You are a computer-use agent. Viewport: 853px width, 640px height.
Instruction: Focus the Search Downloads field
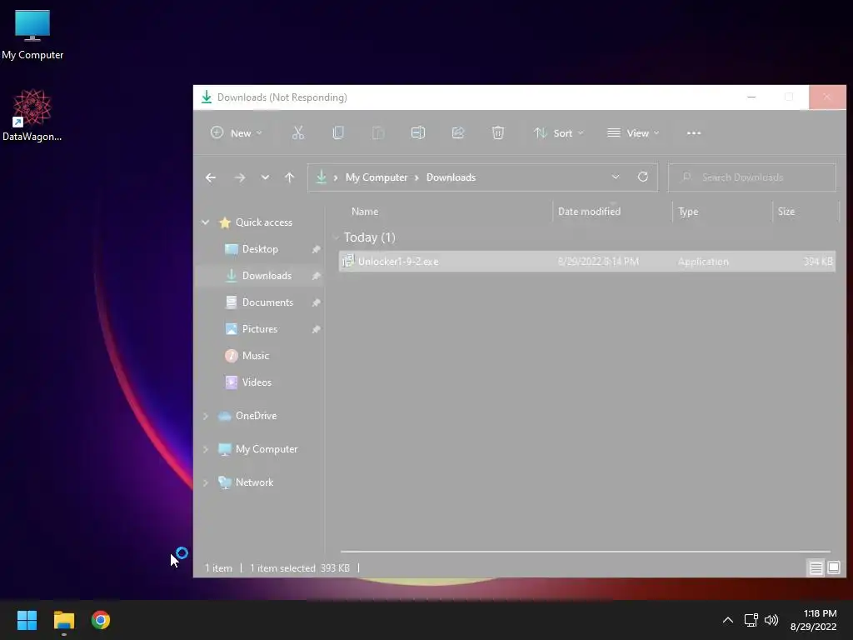click(752, 177)
